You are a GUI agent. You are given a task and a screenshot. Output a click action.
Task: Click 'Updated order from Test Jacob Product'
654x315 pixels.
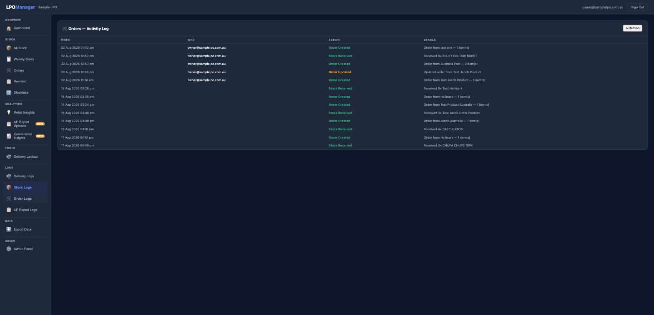tap(453, 72)
